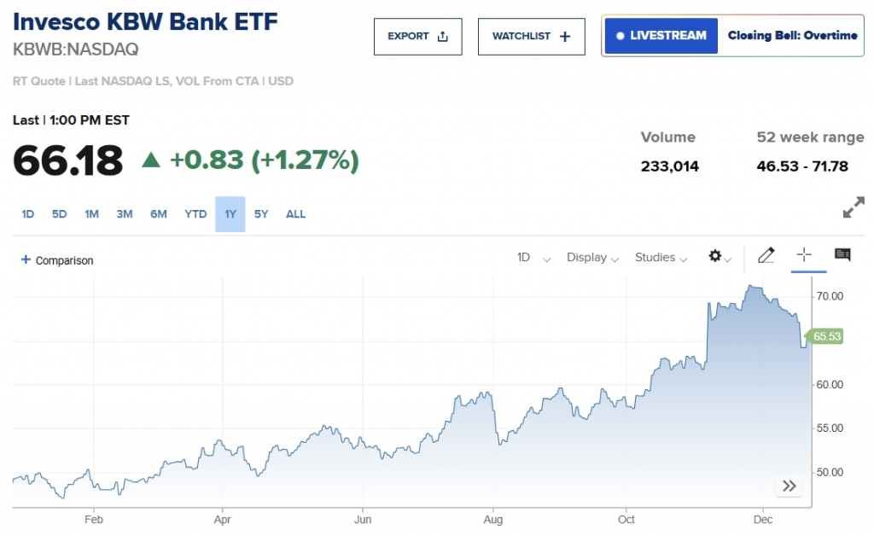The width and height of the screenshot is (874, 536).
Task: Open chart settings gear menu
Action: pyautogui.click(x=719, y=256)
